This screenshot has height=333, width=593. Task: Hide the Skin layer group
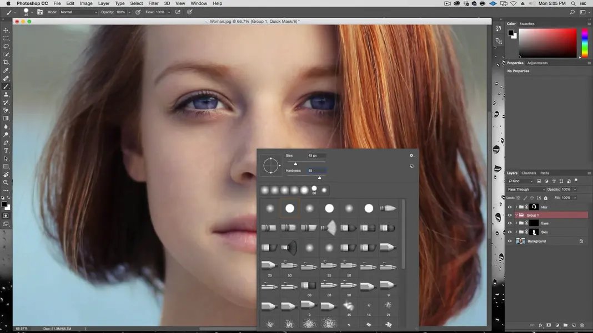click(509, 232)
